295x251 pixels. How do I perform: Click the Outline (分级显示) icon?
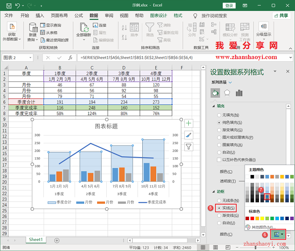[263, 26]
